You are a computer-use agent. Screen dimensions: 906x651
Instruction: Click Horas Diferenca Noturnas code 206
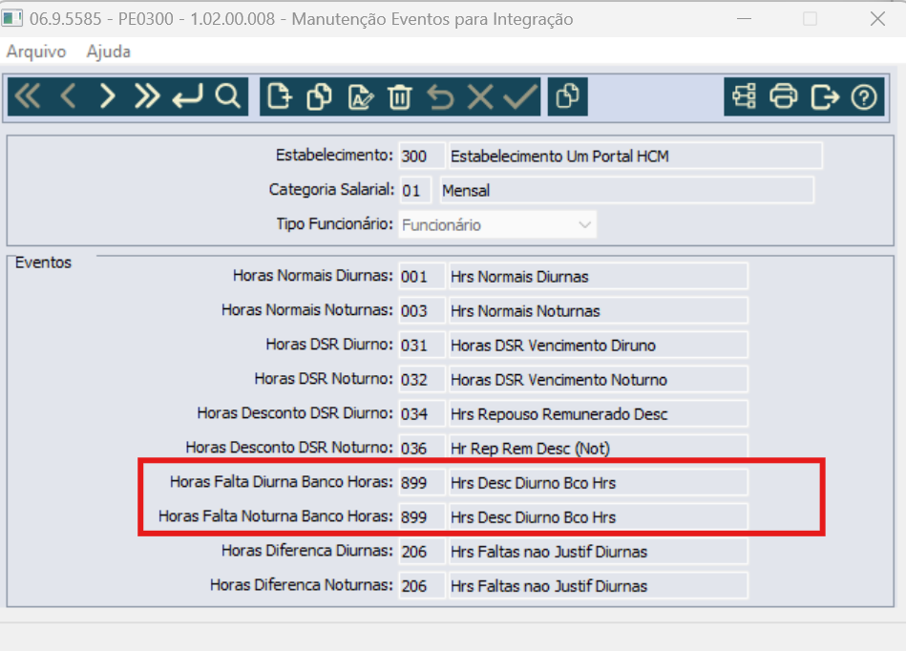click(422, 586)
